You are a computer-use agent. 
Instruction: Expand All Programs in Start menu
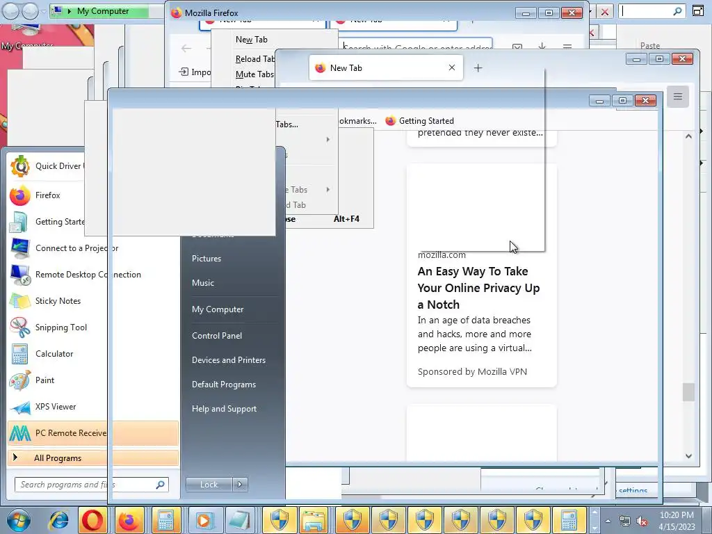click(x=93, y=458)
